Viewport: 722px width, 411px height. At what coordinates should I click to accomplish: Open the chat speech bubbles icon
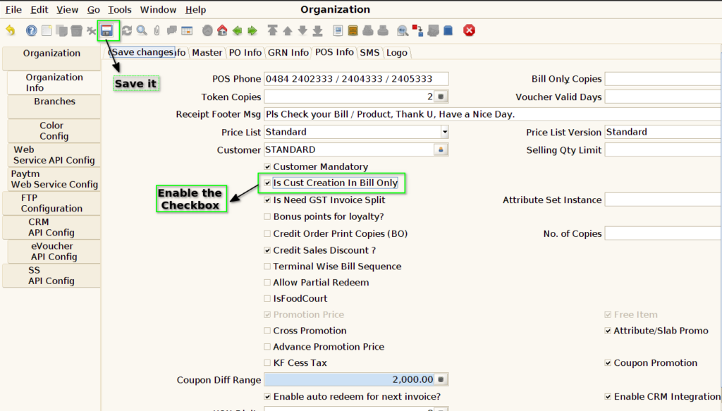(172, 31)
